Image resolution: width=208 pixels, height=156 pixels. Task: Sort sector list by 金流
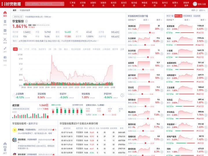click(x=187, y=20)
